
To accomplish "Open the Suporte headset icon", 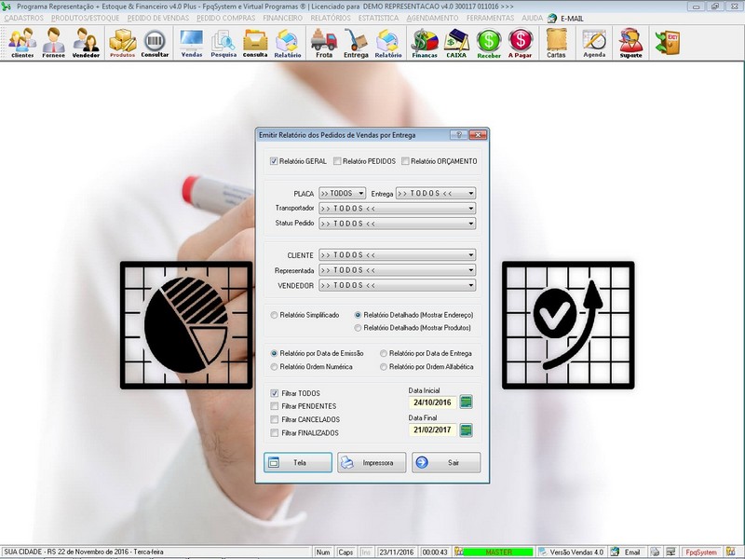I will [x=631, y=43].
